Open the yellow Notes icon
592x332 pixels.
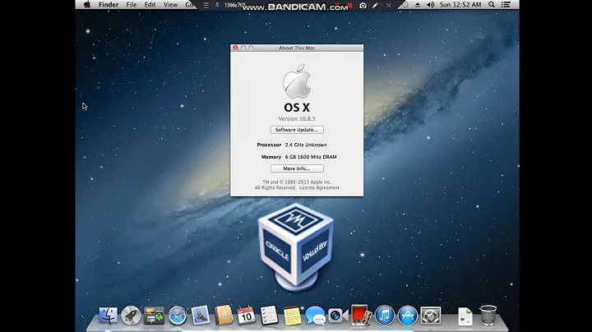292,316
